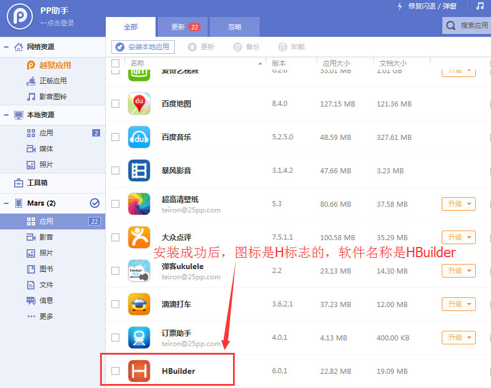Image resolution: width=491 pixels, height=388 pixels.
Task: Switch to the 更新 22 tab
Action: click(183, 27)
